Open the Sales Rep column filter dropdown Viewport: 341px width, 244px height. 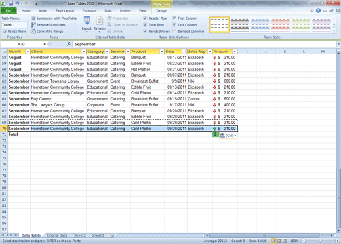click(210, 52)
